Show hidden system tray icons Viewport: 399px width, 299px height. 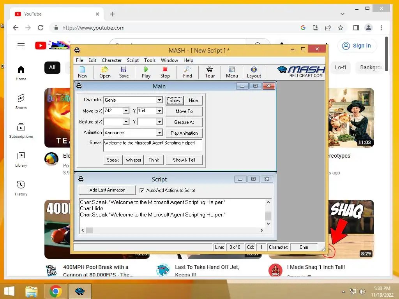344,291
